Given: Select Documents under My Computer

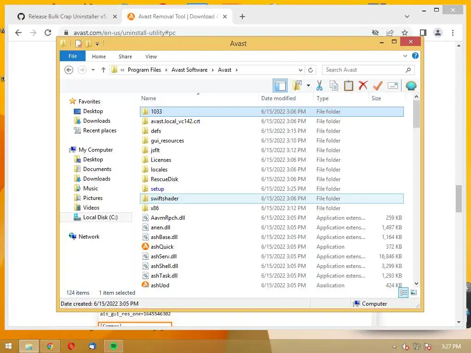Looking at the screenshot, I should 97,169.
